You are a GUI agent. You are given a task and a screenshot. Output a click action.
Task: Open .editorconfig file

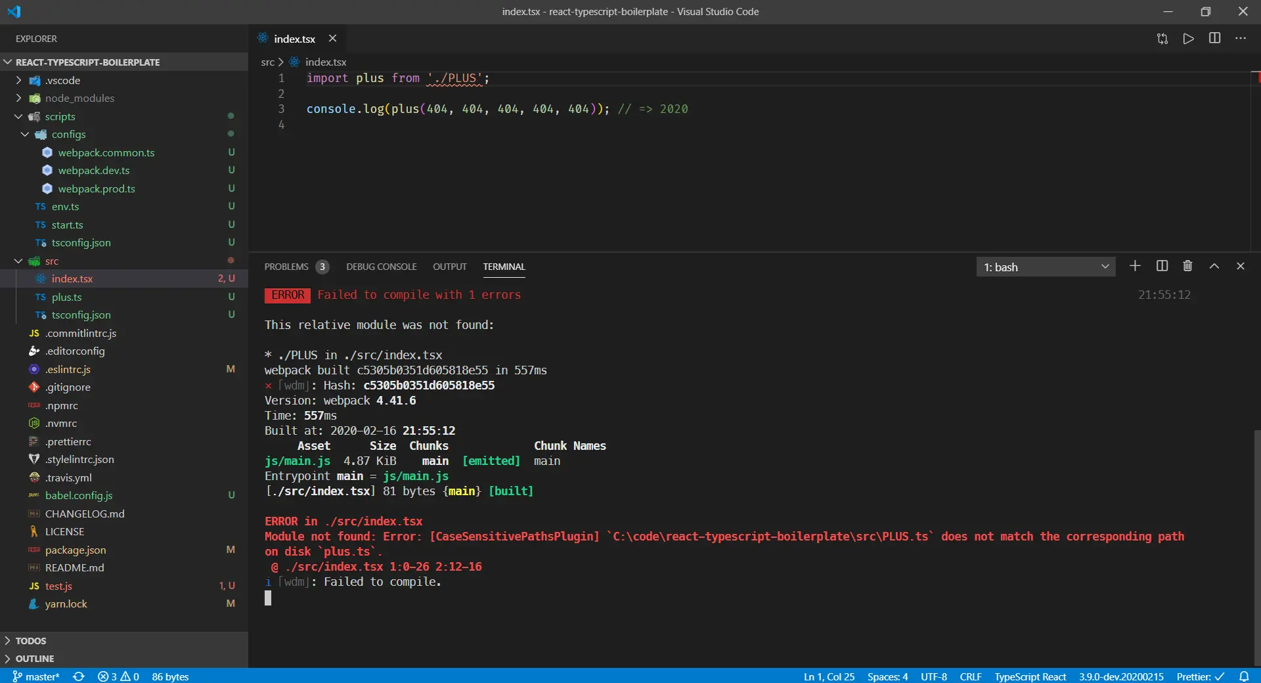(x=124, y=351)
